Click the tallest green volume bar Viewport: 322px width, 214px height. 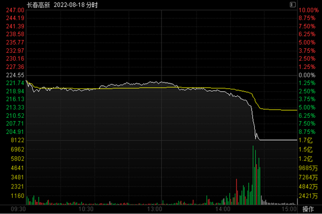pos(253,175)
